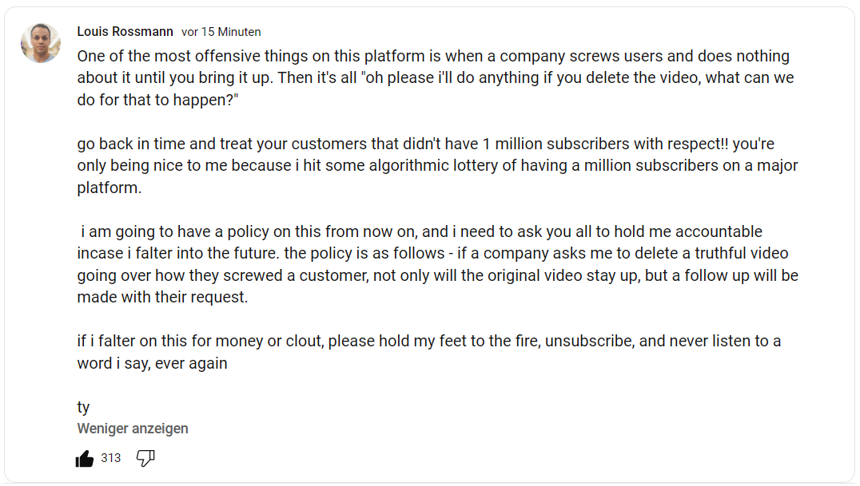The width and height of the screenshot is (860, 486).
Task: Click the line starting 'incase i falter into the future'
Action: coord(432,254)
